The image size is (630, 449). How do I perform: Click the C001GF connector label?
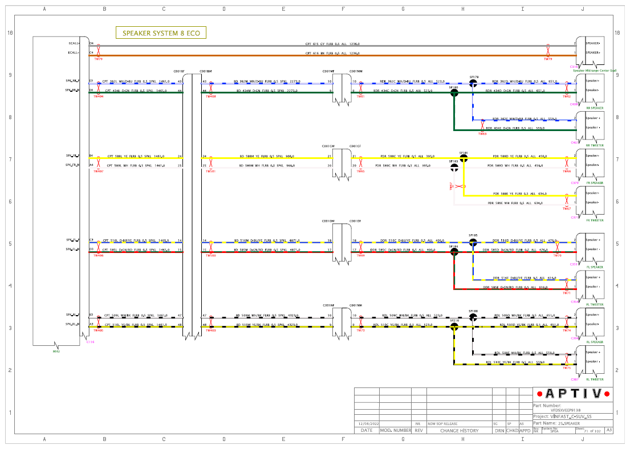(355, 146)
